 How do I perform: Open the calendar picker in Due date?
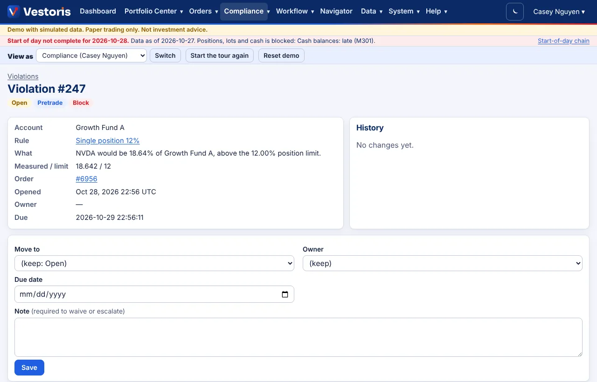point(285,294)
